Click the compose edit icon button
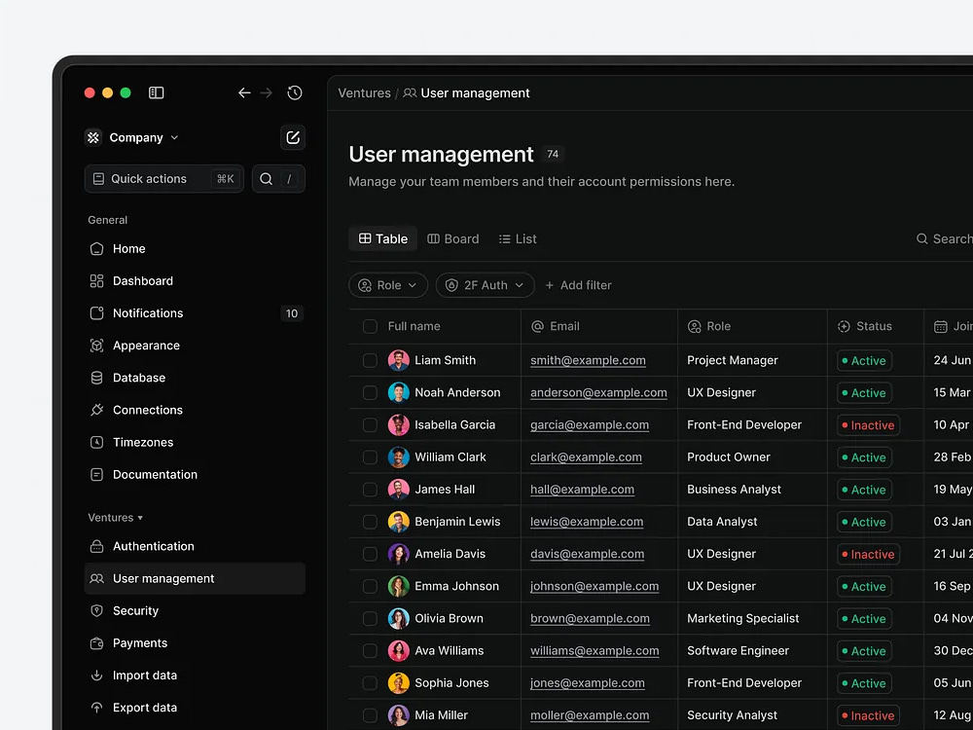 pyautogui.click(x=293, y=137)
